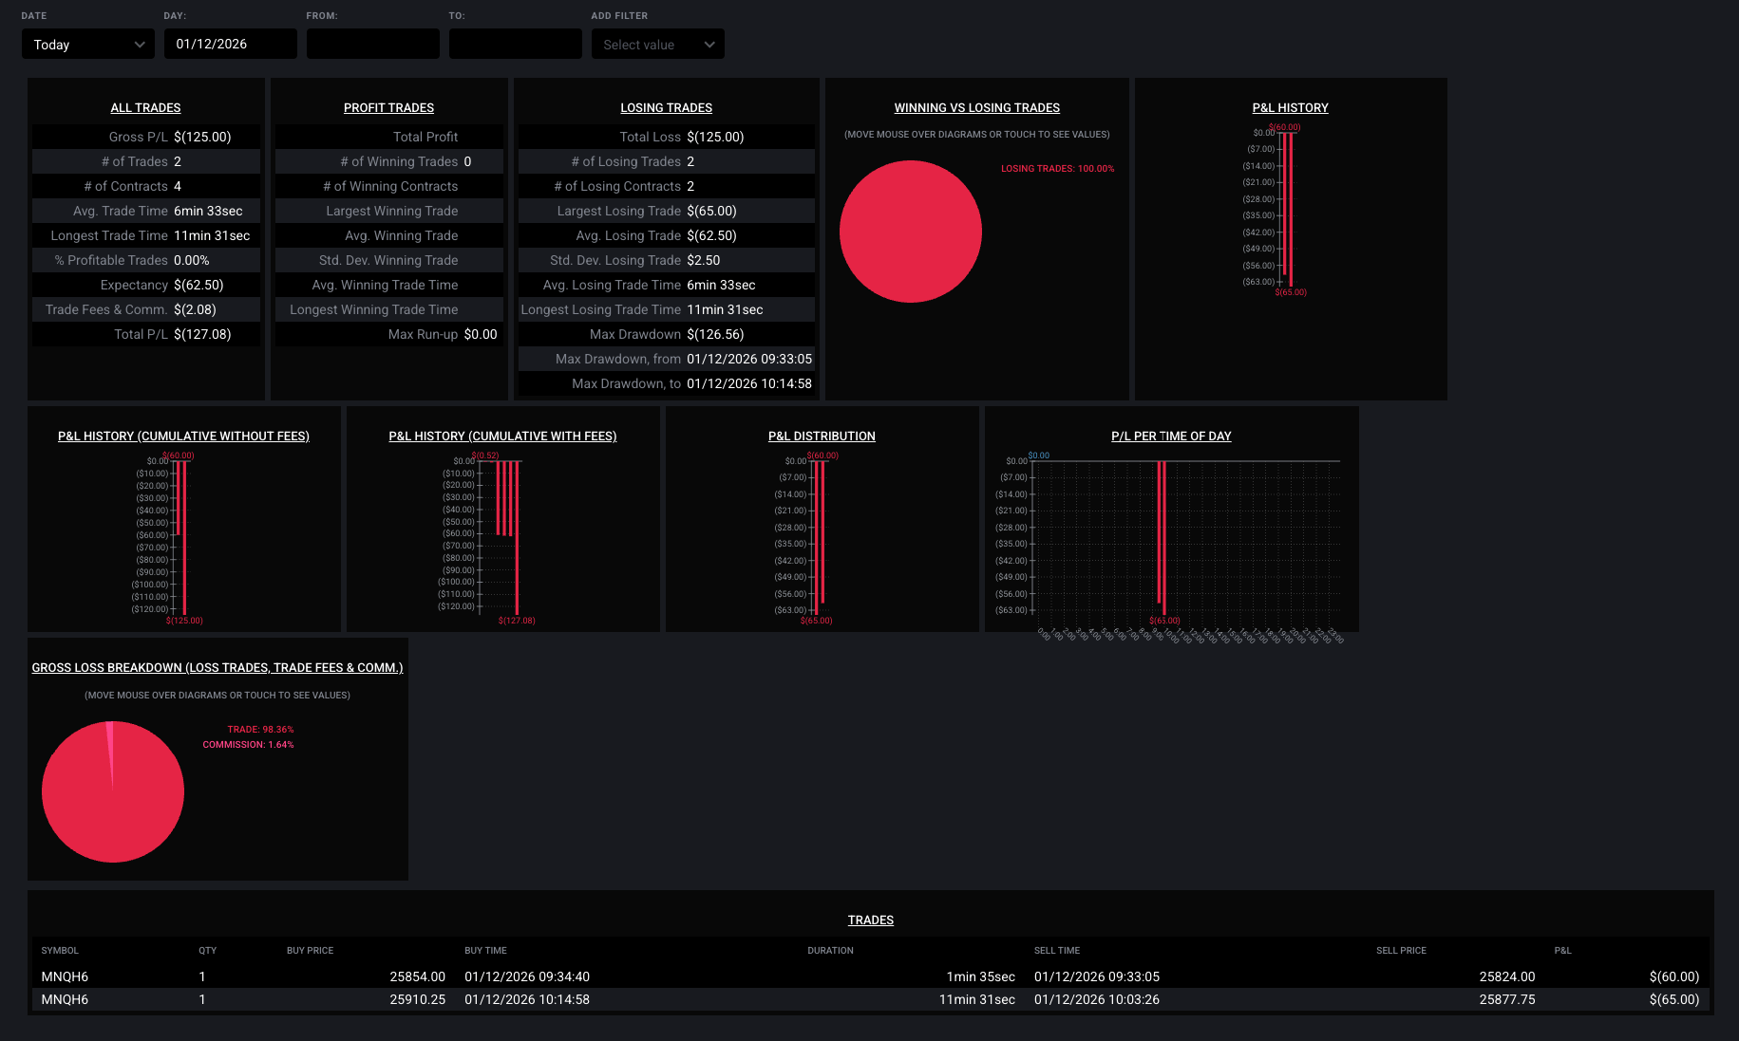This screenshot has width=1739, height=1041.
Task: Click the duration 1min 35sec cell
Action: (x=980, y=976)
